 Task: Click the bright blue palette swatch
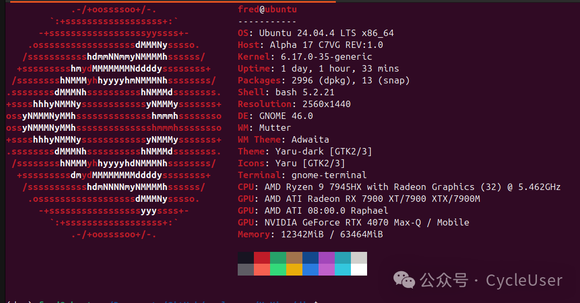point(310,270)
